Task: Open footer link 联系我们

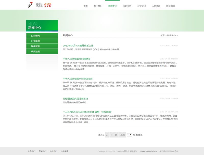Action: [x=42, y=151]
